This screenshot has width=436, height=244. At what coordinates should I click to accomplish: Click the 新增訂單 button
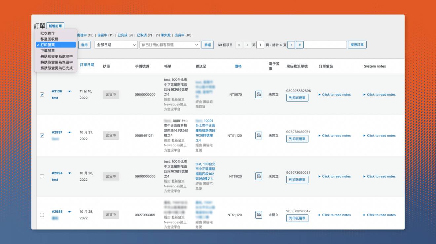tap(55, 26)
